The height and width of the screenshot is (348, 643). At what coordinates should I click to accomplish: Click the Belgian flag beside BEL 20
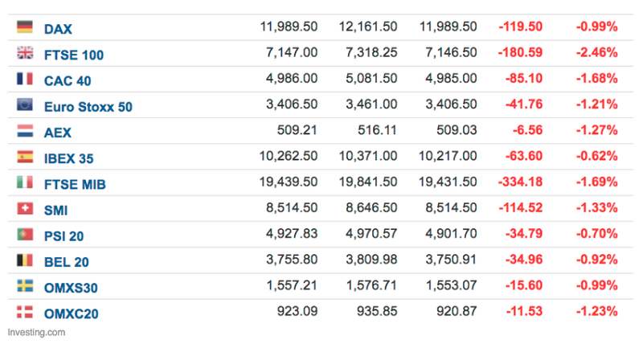point(24,260)
